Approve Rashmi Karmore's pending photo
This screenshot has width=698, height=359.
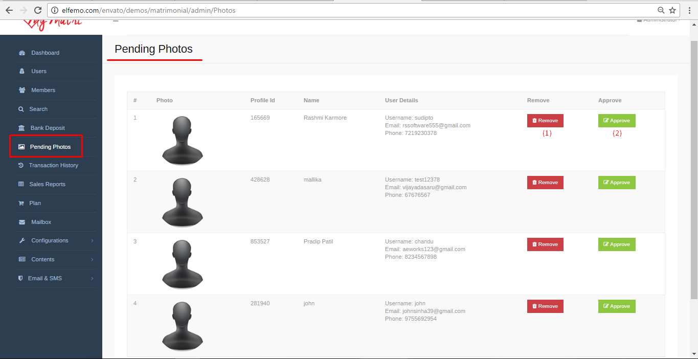(x=617, y=121)
